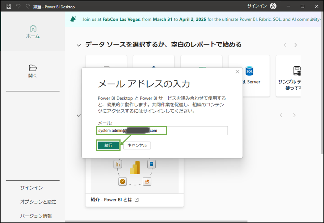Click the external link icon beside とは
The height and width of the screenshot is (223, 324).
pyautogui.click(x=137, y=200)
